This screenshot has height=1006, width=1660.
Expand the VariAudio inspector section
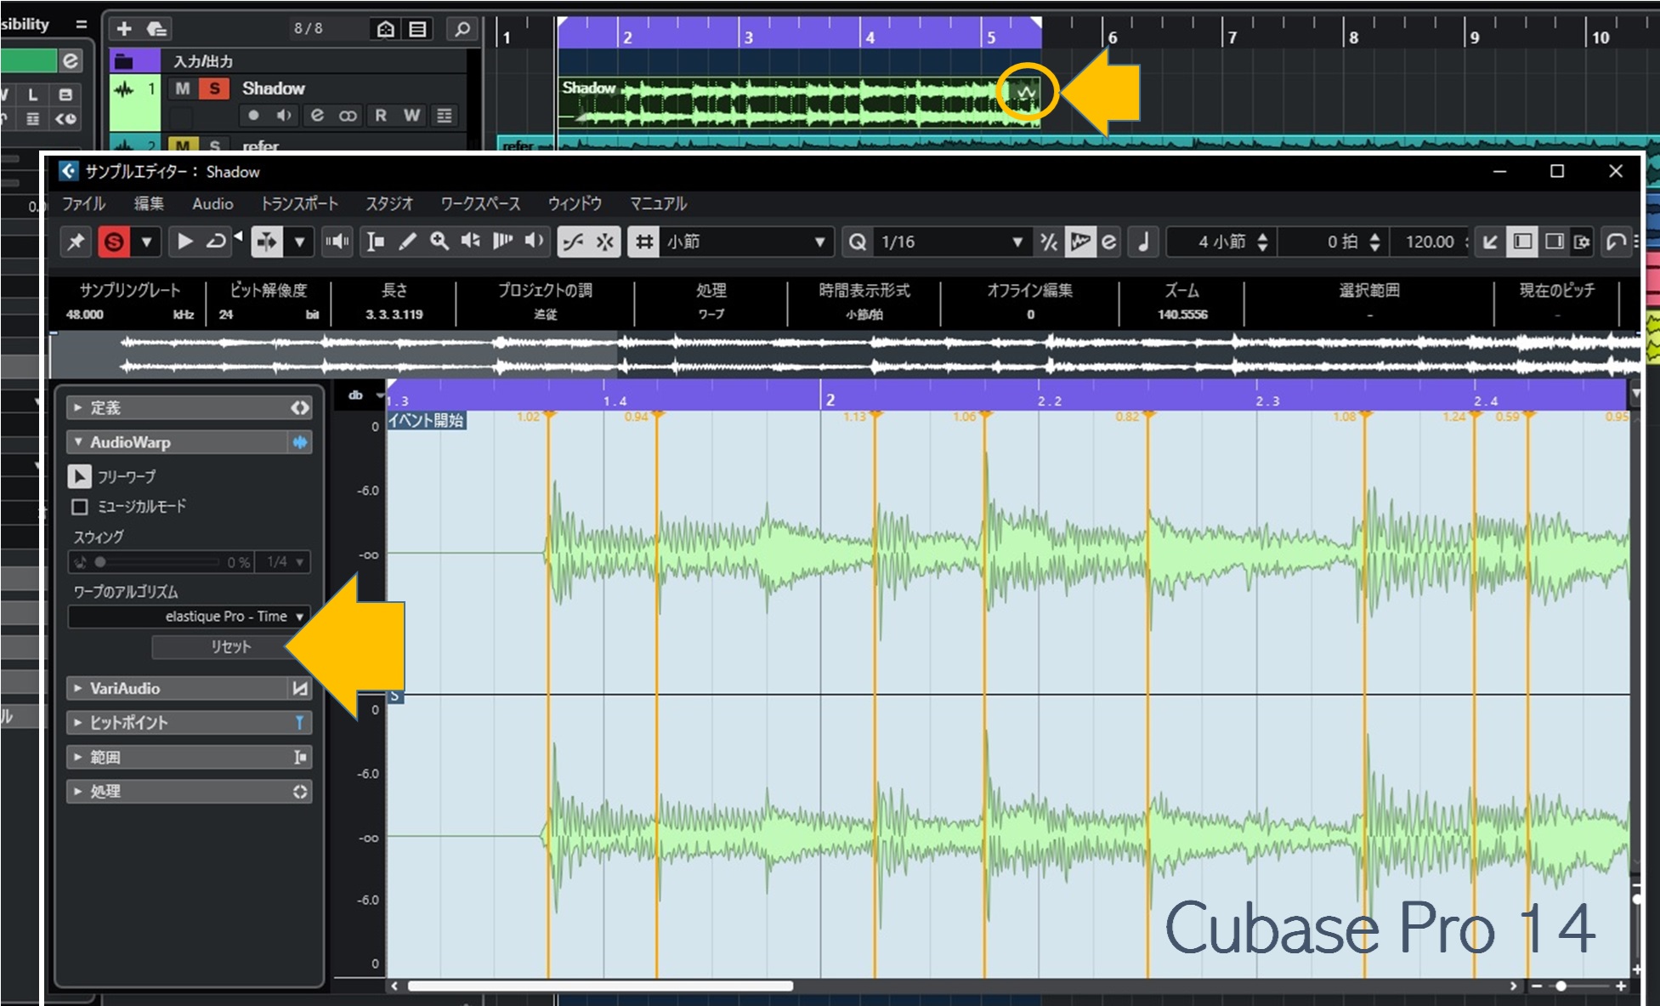click(190, 689)
